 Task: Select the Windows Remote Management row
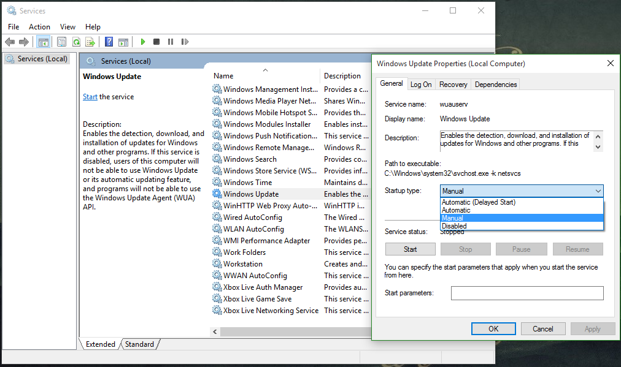(x=291, y=147)
